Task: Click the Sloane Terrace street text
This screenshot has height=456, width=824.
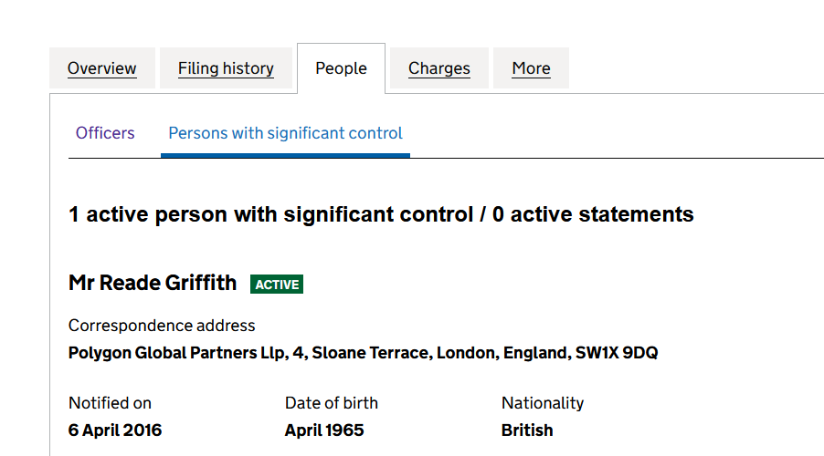Action: [370, 353]
